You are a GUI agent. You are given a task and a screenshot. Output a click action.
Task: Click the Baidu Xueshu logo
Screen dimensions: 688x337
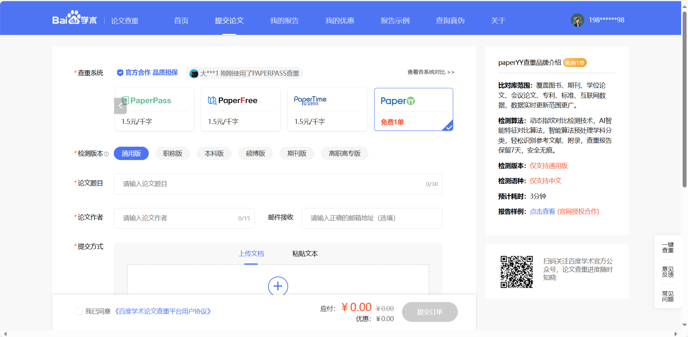pos(75,18)
